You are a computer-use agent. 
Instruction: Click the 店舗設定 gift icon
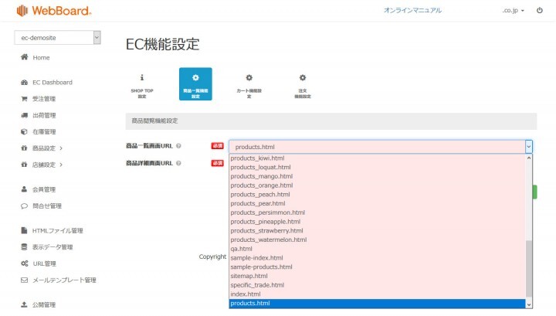[24, 165]
